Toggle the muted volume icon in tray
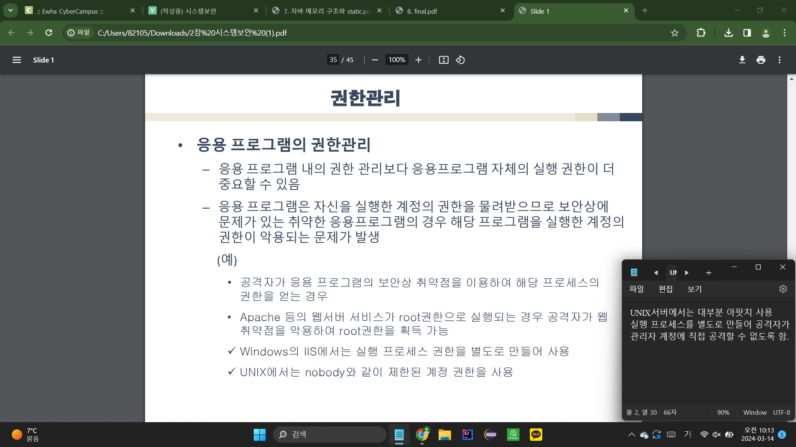This screenshot has height=447, width=796. click(x=716, y=434)
